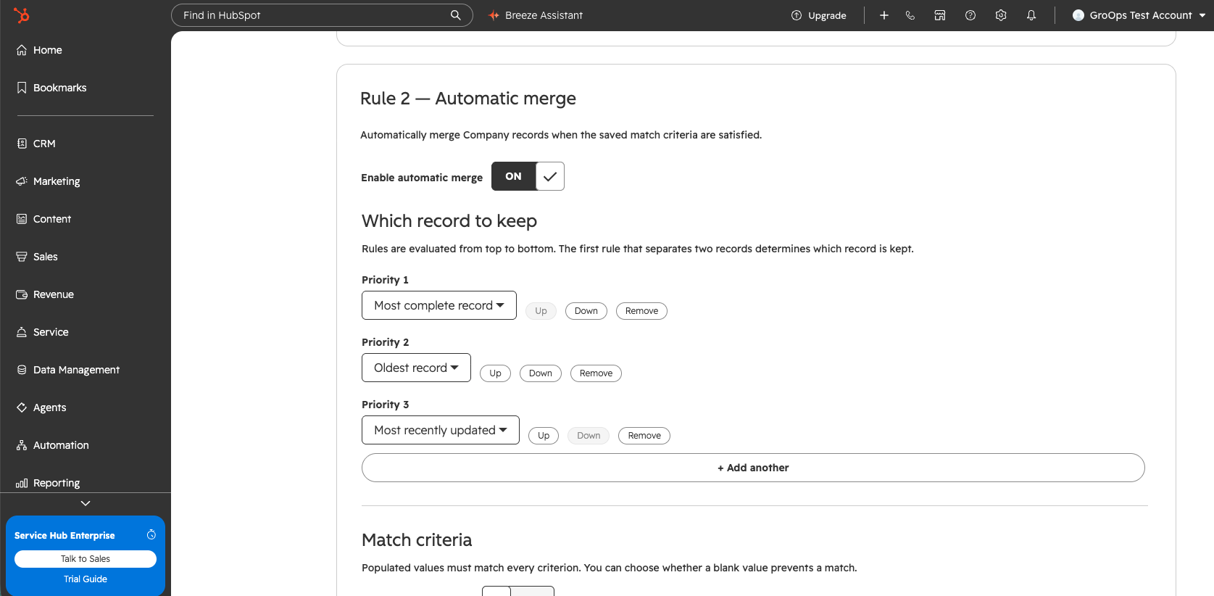
Task: Click the Marketing megaphone icon
Action: tap(22, 181)
